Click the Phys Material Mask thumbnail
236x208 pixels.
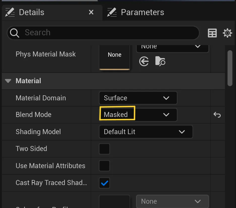point(115,57)
